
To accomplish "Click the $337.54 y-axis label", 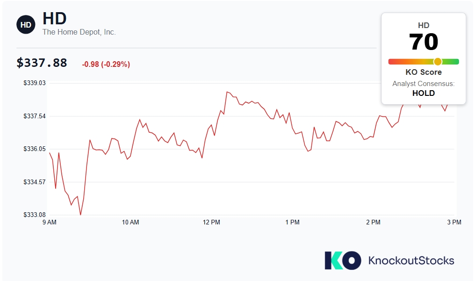I will click(35, 116).
